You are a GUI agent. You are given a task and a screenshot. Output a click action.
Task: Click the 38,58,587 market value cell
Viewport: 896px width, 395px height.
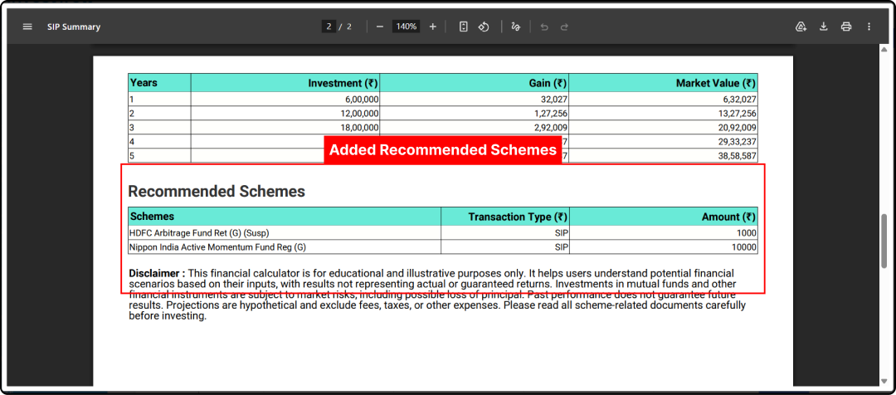[664, 155]
